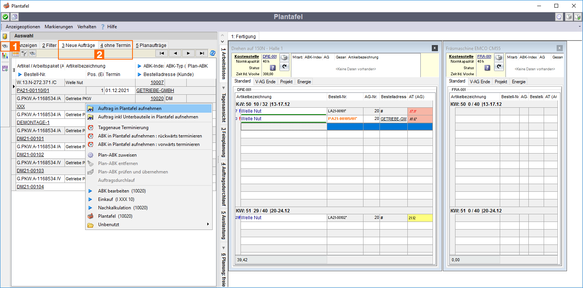The width and height of the screenshot is (583, 288).
Task: Select Taggenaue Terminierung in the context menu
Action: (x=149, y=128)
